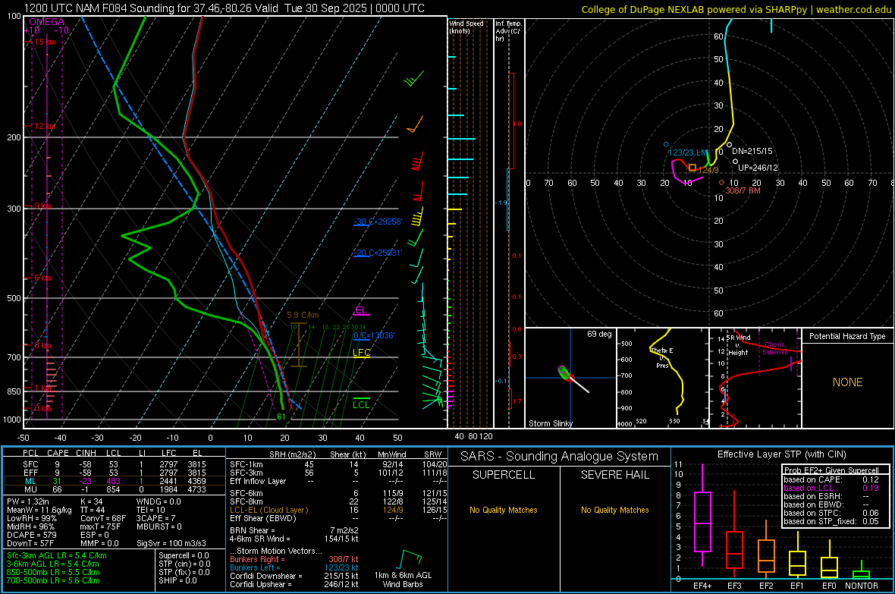Screen dimensions: 895x594
Task: Click the Eff Inflow Layer row
Action: coord(338,481)
